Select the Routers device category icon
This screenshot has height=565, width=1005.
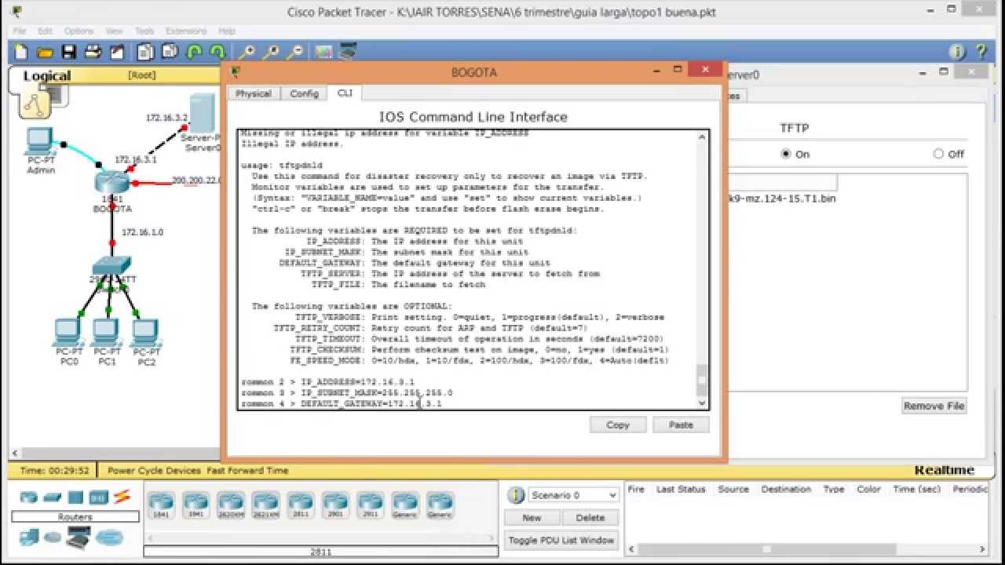point(29,498)
